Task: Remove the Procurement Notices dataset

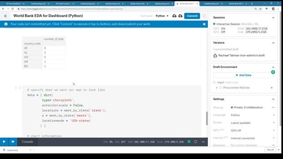Action: tap(272, 87)
